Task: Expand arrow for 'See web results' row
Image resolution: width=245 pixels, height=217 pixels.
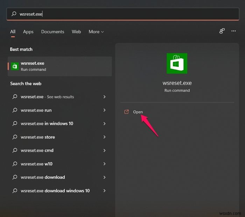Action: 104,97
